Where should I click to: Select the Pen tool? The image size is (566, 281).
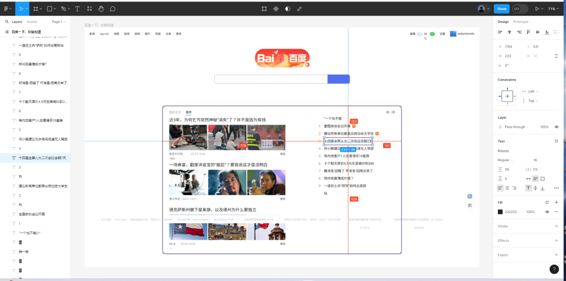[63, 9]
